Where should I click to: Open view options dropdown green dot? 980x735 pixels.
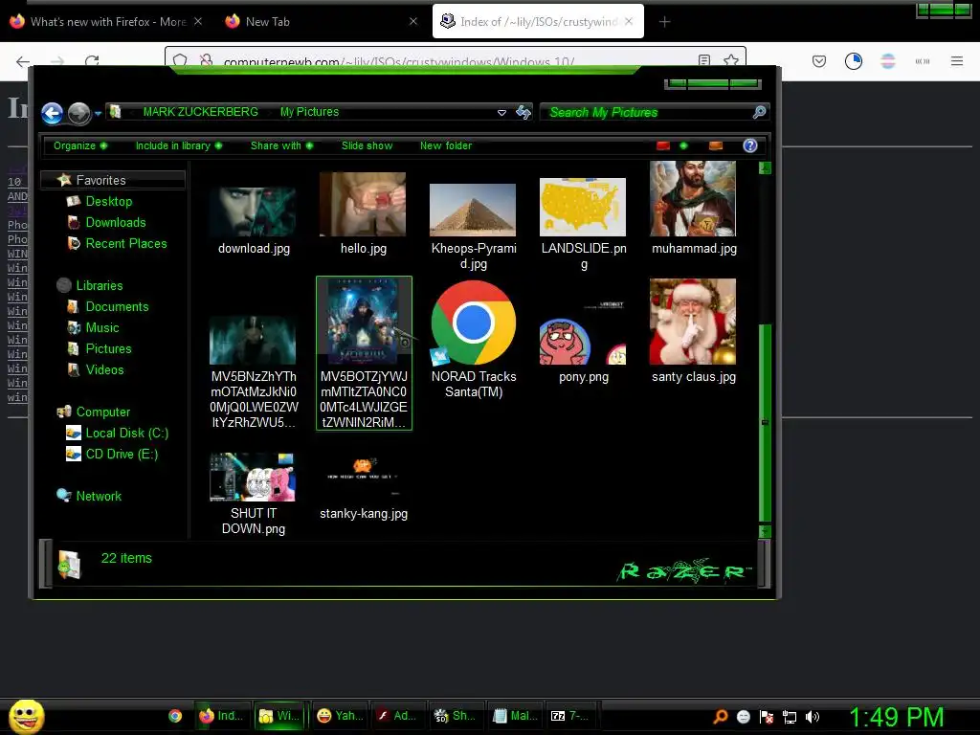pos(683,145)
